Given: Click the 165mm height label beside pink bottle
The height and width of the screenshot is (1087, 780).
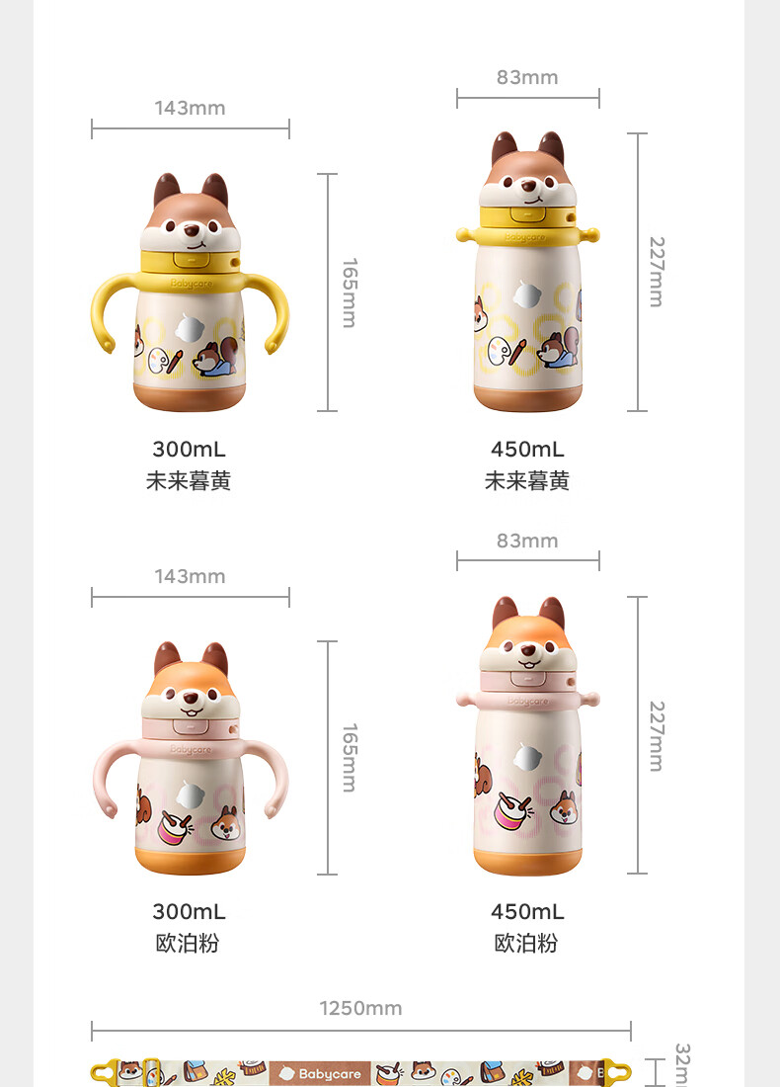Looking at the screenshot, I should tap(351, 758).
